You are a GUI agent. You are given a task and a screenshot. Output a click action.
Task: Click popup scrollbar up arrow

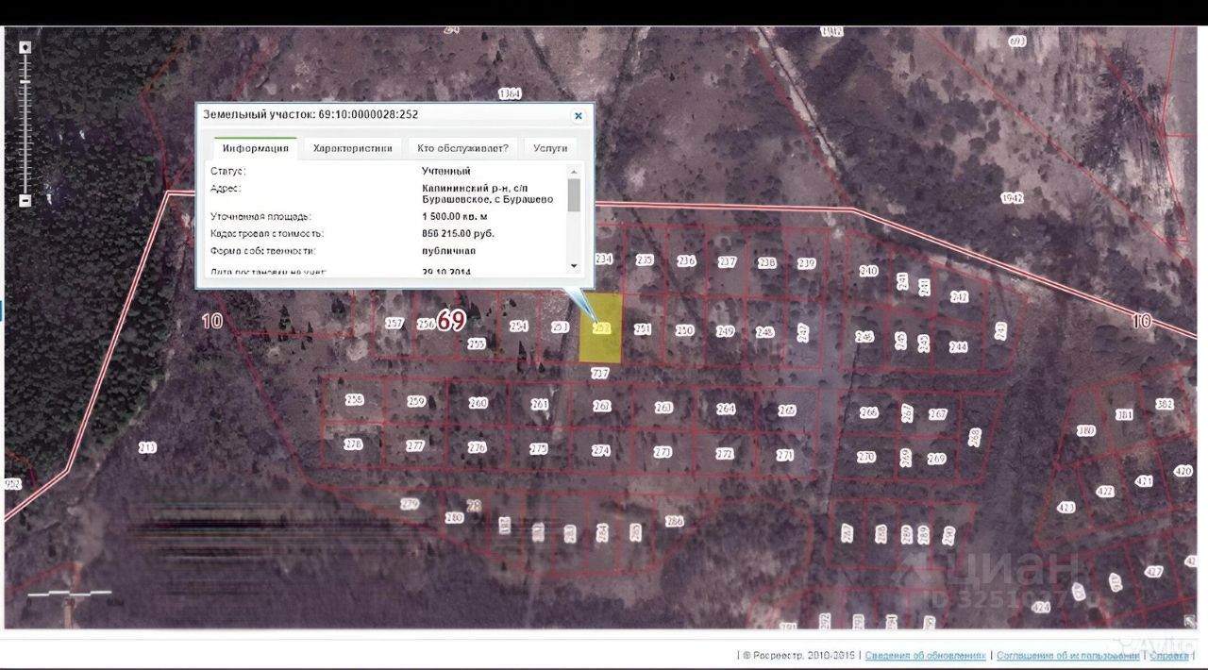[x=574, y=172]
